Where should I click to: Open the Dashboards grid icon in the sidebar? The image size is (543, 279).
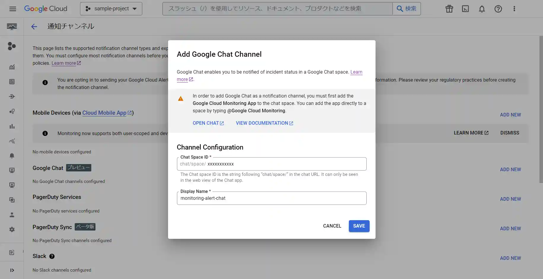(12, 82)
